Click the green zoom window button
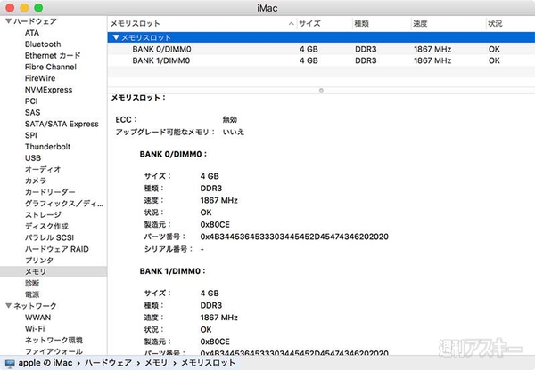 click(38, 8)
